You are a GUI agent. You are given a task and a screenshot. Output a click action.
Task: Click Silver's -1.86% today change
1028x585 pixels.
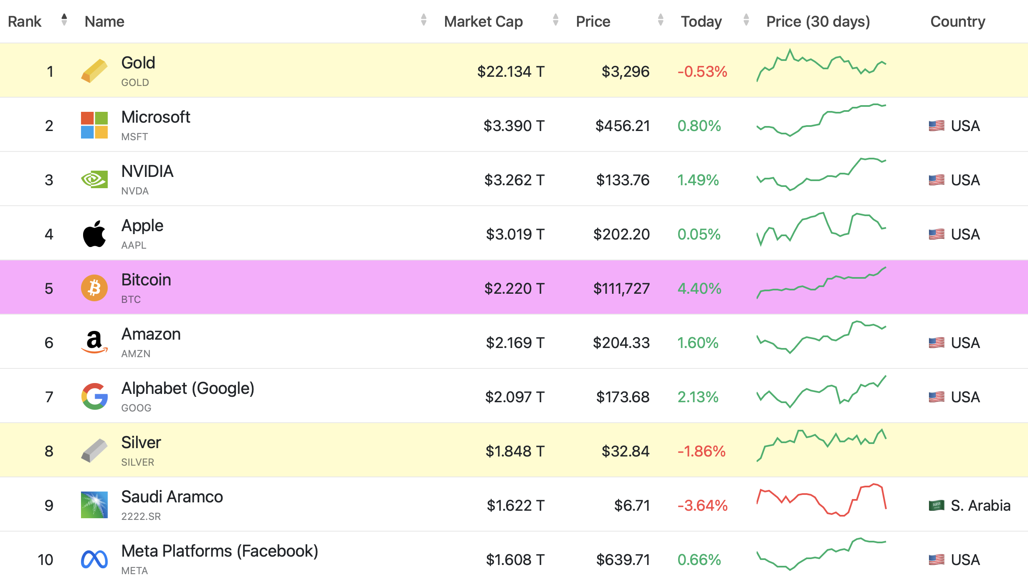tap(701, 451)
